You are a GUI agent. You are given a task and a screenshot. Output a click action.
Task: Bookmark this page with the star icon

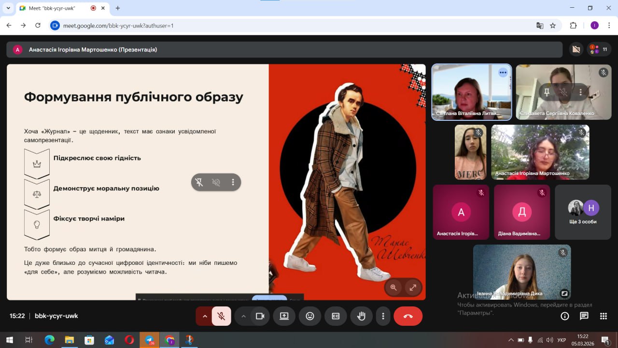(x=553, y=26)
